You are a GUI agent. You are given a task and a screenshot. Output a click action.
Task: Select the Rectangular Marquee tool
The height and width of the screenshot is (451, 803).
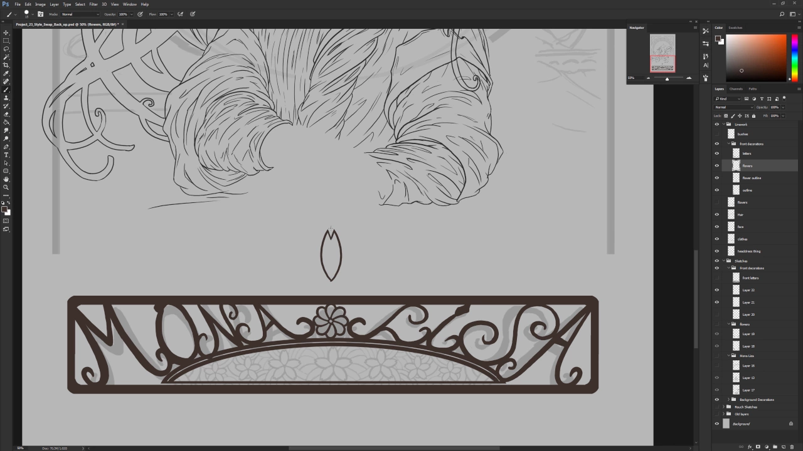click(x=6, y=41)
